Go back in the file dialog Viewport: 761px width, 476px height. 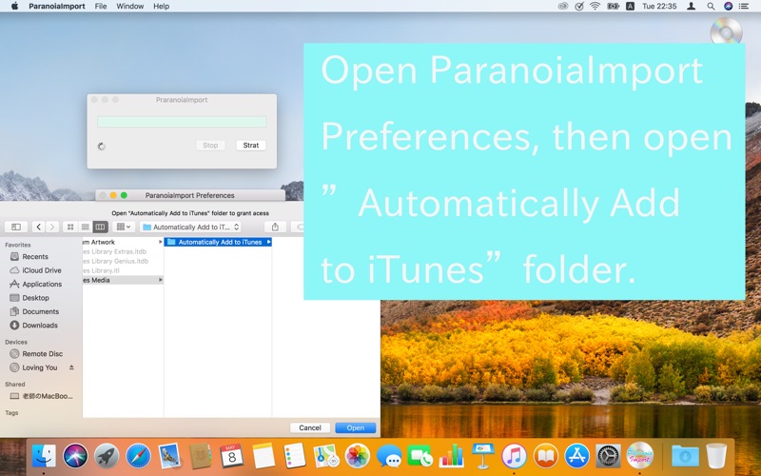pos(39,227)
